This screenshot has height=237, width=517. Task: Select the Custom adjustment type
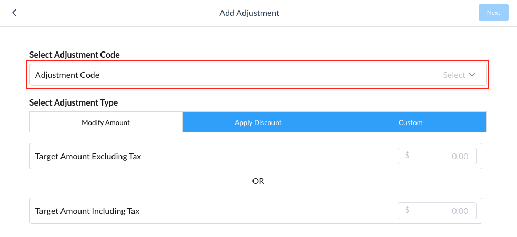click(410, 122)
